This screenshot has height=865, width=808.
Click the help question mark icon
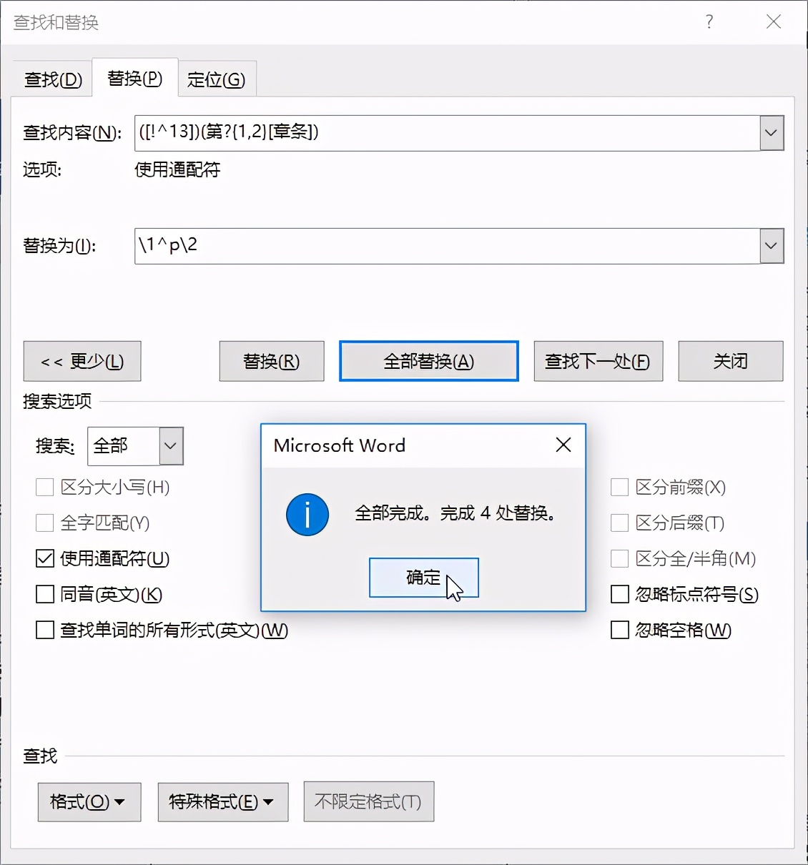pos(709,22)
